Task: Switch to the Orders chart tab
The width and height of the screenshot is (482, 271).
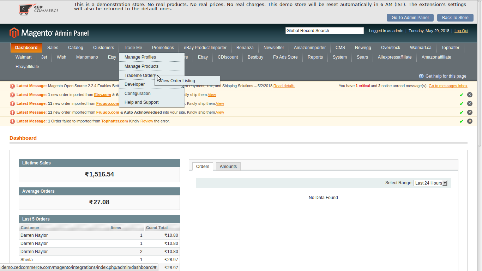Action: pos(203,167)
